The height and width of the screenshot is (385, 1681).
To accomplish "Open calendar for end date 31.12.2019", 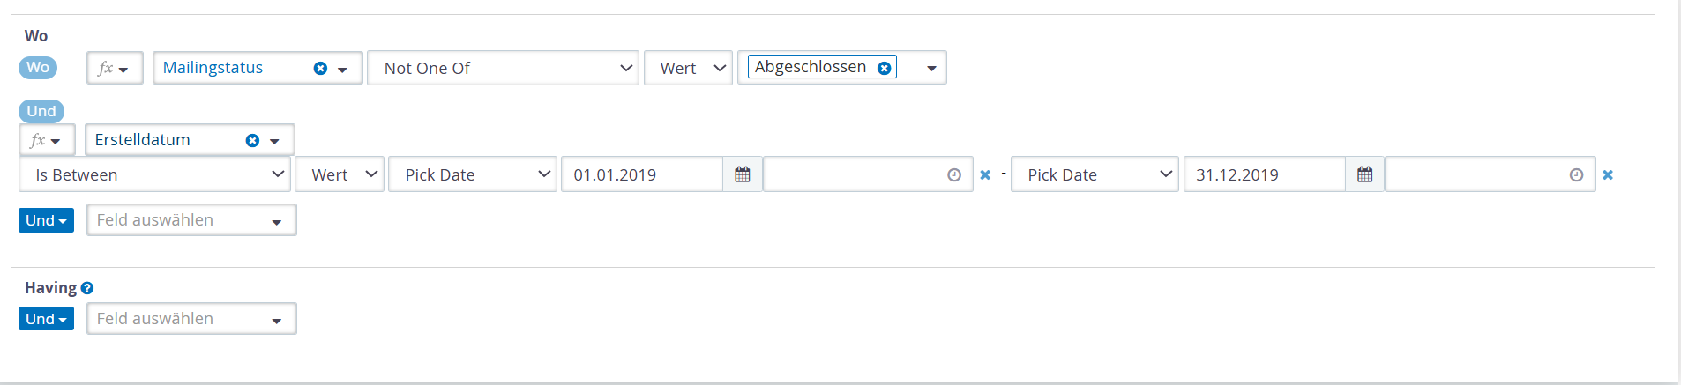I will tap(1364, 174).
